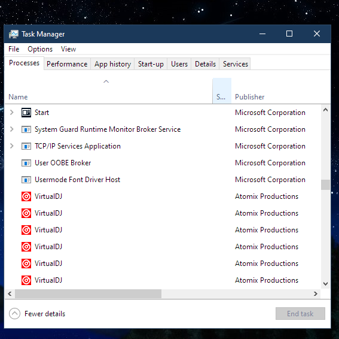Click the horizontal scrollbar right arrow
The width and height of the screenshot is (339, 339).
[x=316, y=293]
